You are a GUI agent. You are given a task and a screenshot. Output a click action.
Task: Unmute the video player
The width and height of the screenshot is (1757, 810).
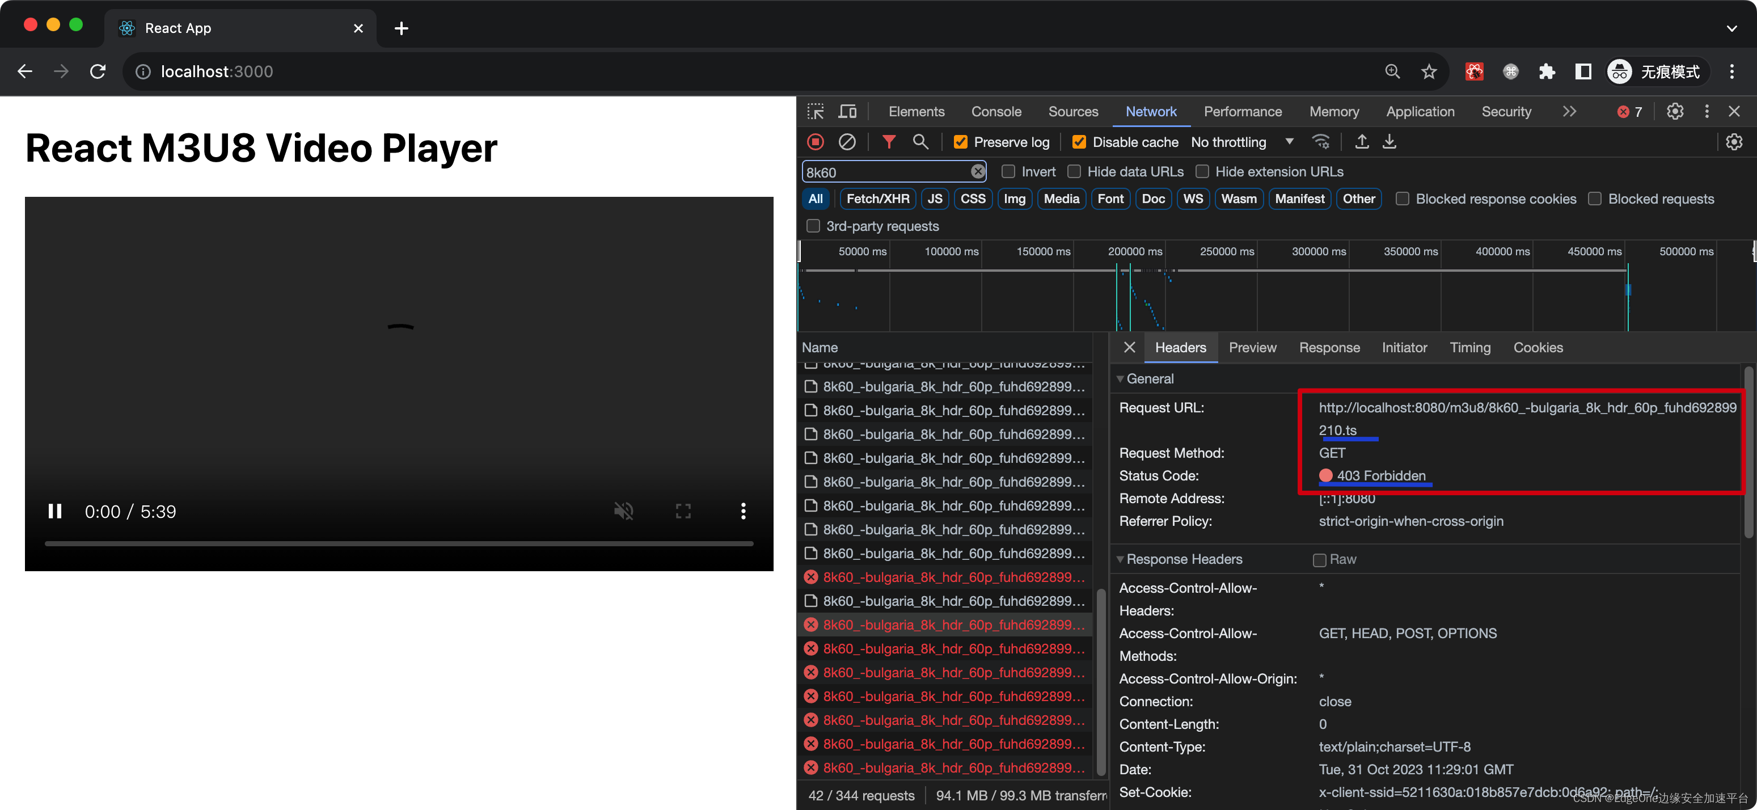click(623, 511)
